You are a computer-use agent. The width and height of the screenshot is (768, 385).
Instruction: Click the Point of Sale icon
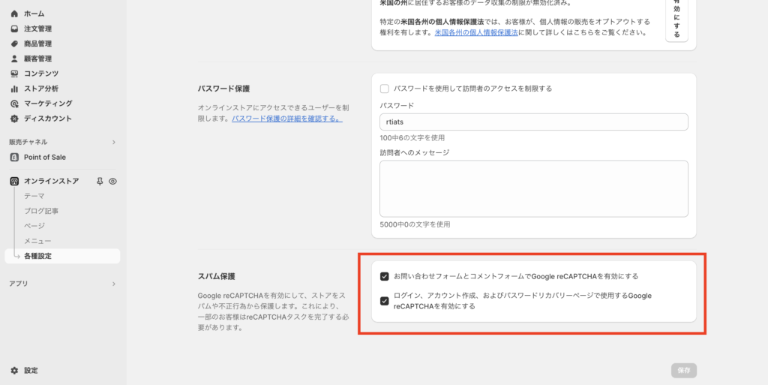(14, 158)
